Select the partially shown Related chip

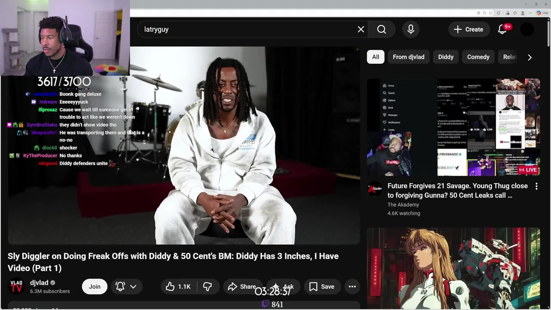(509, 57)
